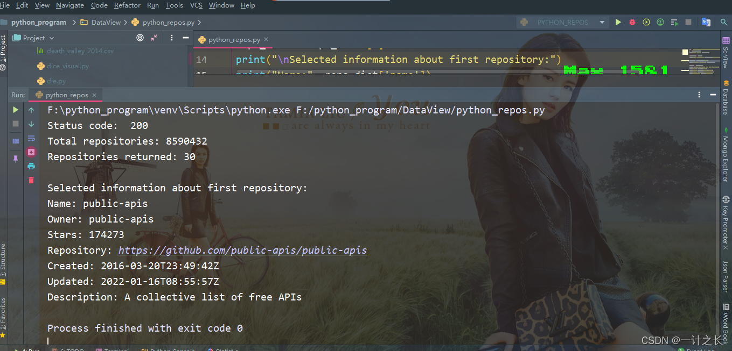Image resolution: width=732 pixels, height=351 pixels.
Task: Close the python_repos Run tab
Action: click(x=94, y=95)
